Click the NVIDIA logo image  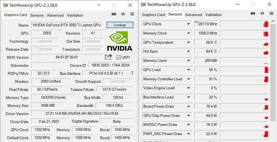coord(120,41)
